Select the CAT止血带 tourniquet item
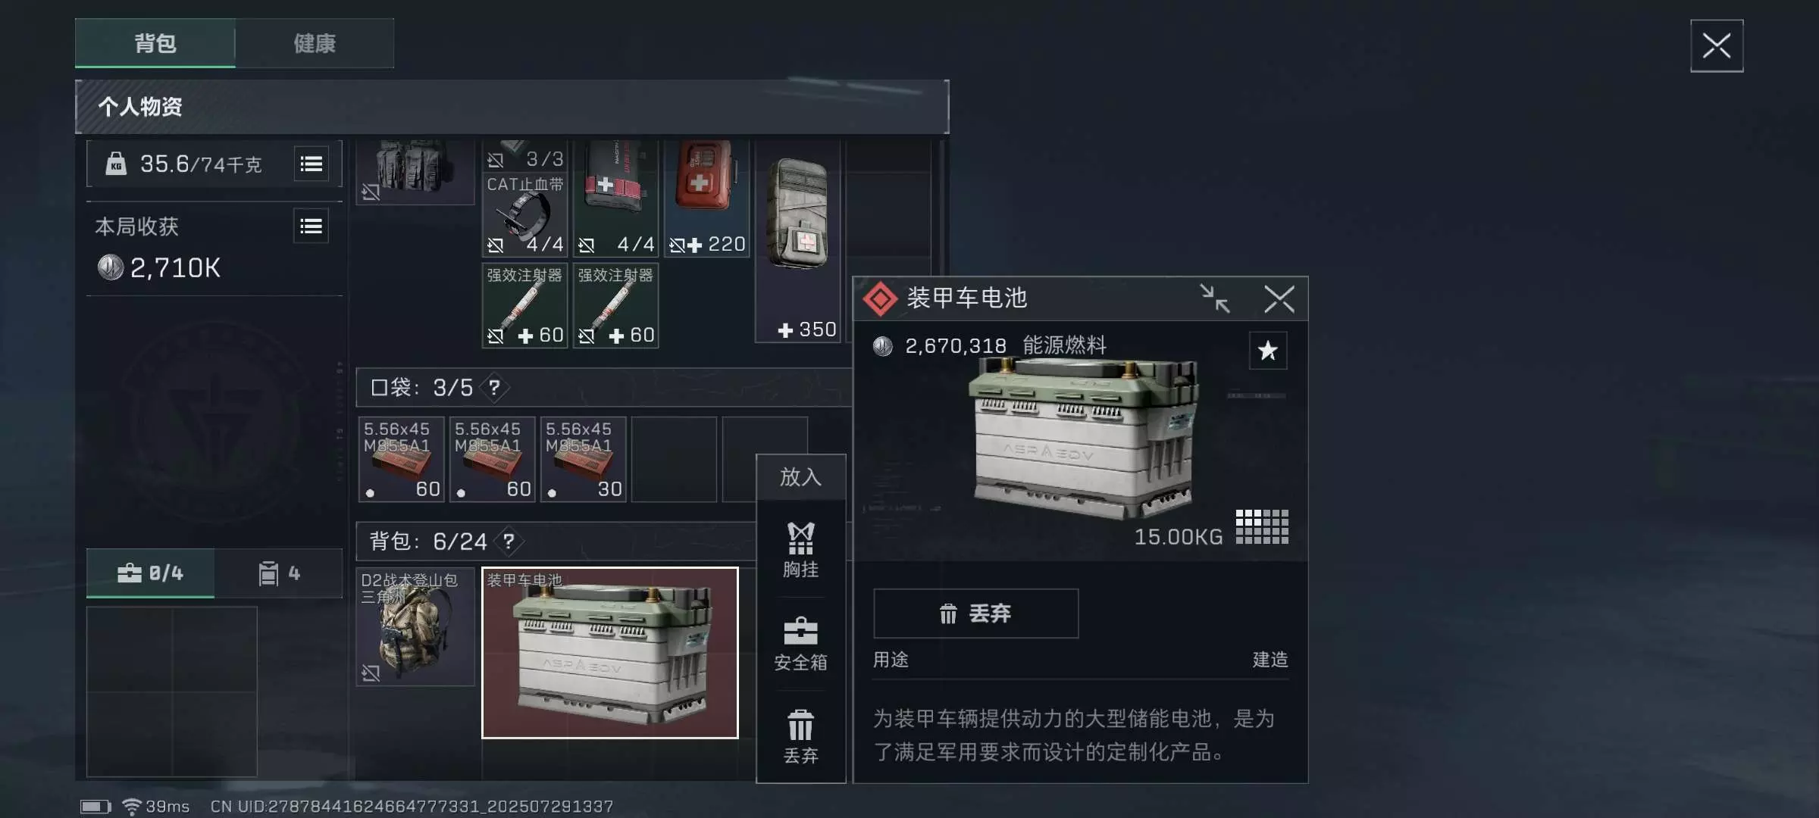 tap(524, 215)
